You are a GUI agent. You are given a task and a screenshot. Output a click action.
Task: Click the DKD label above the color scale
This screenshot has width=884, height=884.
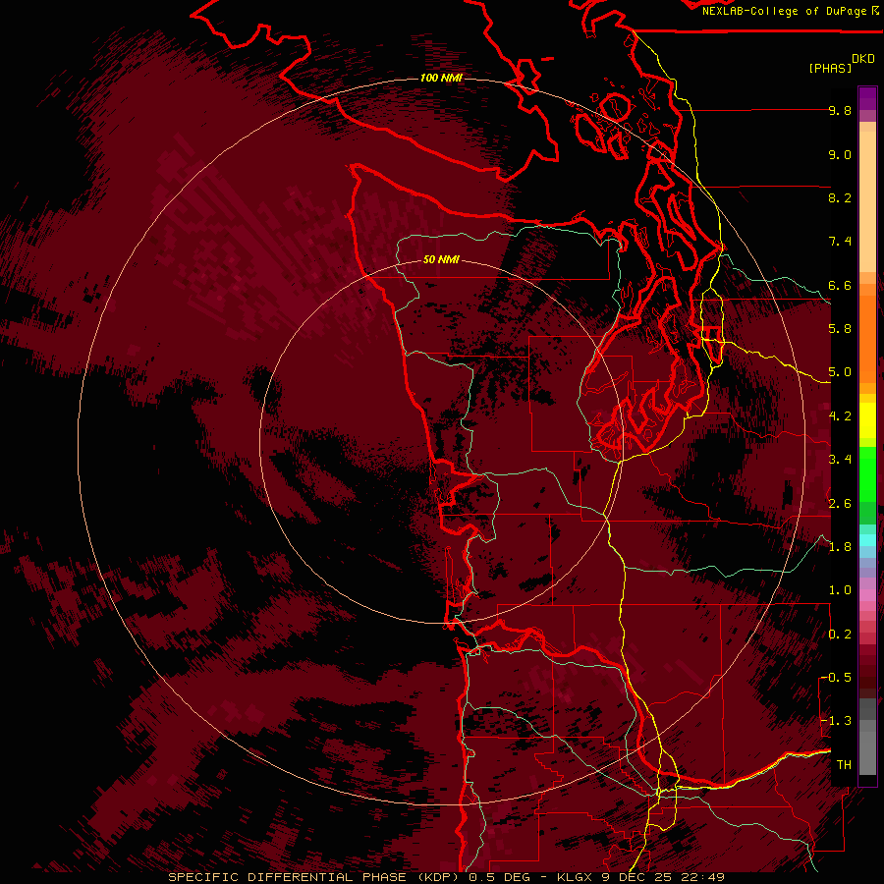[x=863, y=59]
